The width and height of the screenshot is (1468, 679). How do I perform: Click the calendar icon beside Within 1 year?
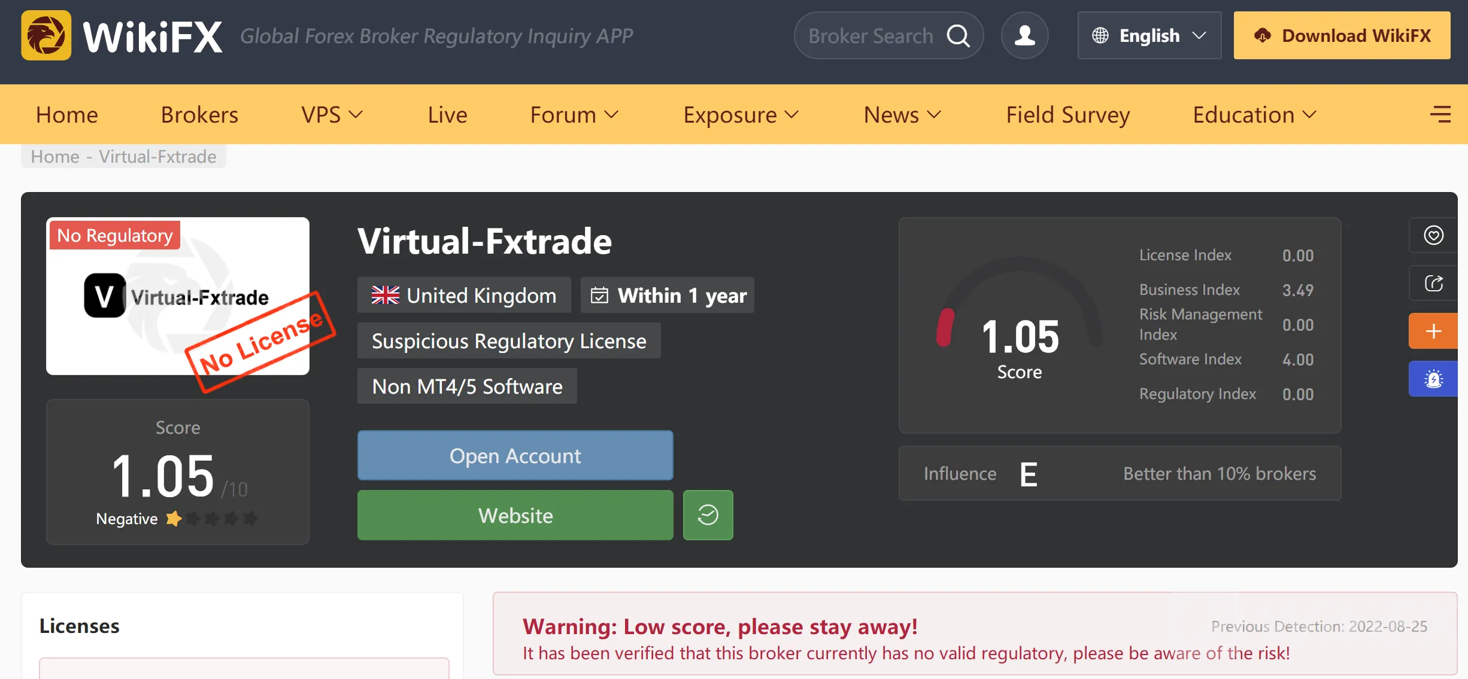(599, 296)
